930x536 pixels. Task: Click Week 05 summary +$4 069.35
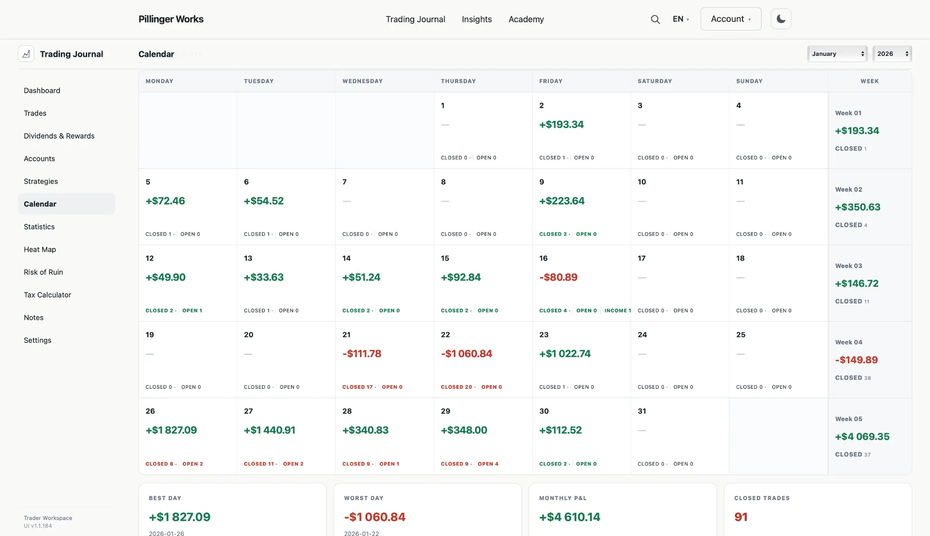(x=870, y=437)
